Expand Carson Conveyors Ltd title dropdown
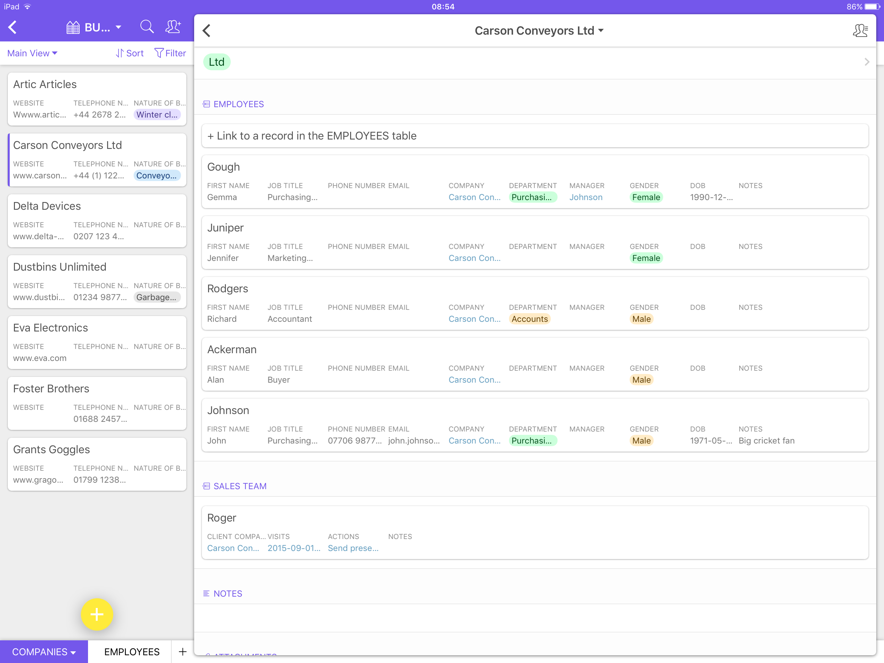Screen dimensions: 884x663 pos(538,31)
